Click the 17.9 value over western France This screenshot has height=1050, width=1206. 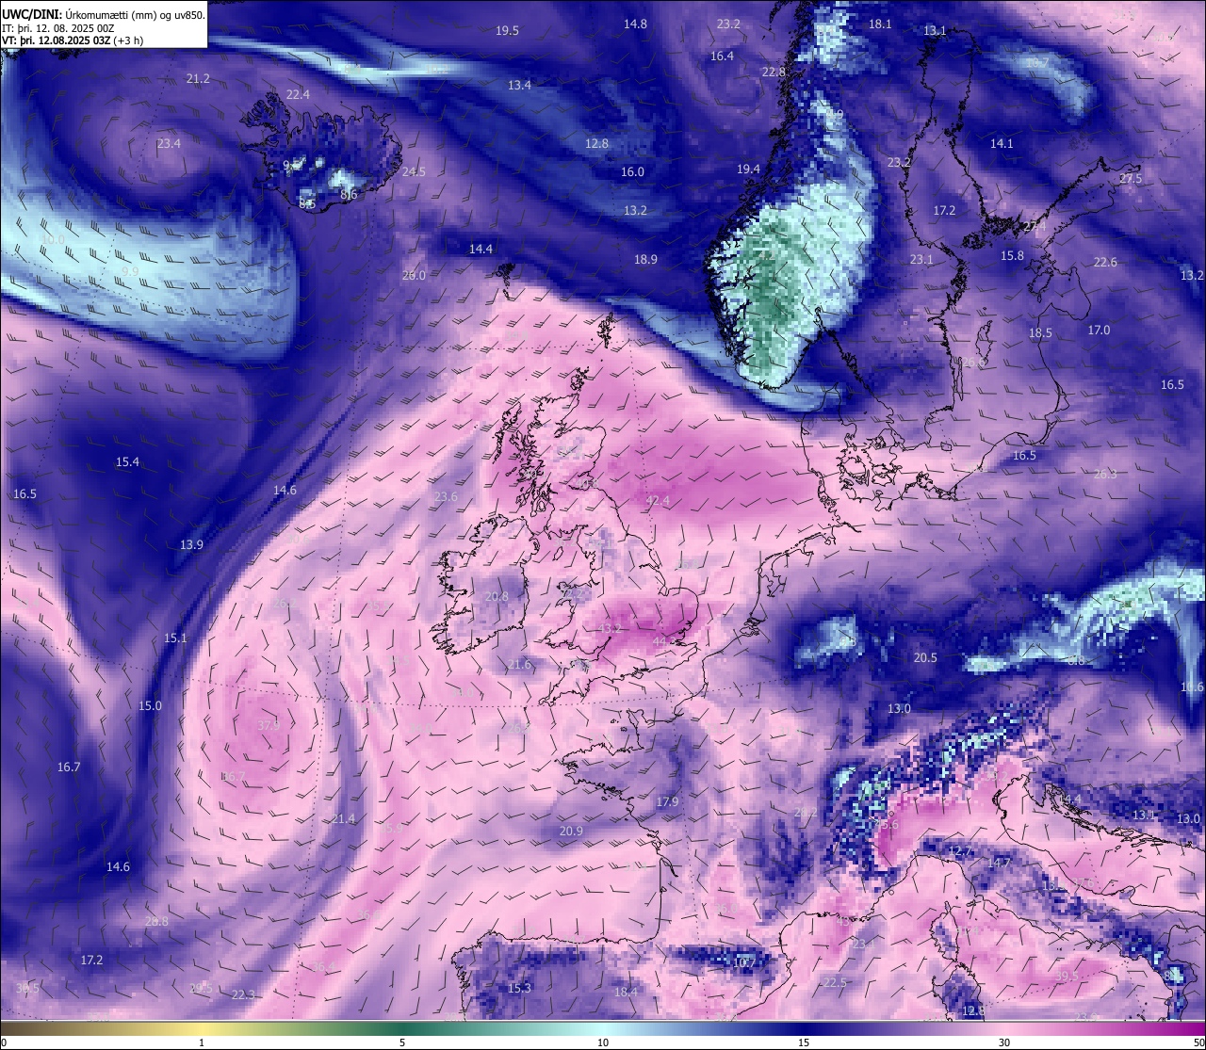(667, 802)
